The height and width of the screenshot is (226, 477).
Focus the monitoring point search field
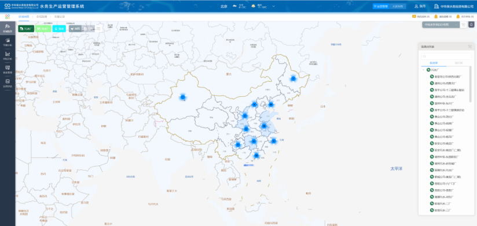coord(446,56)
